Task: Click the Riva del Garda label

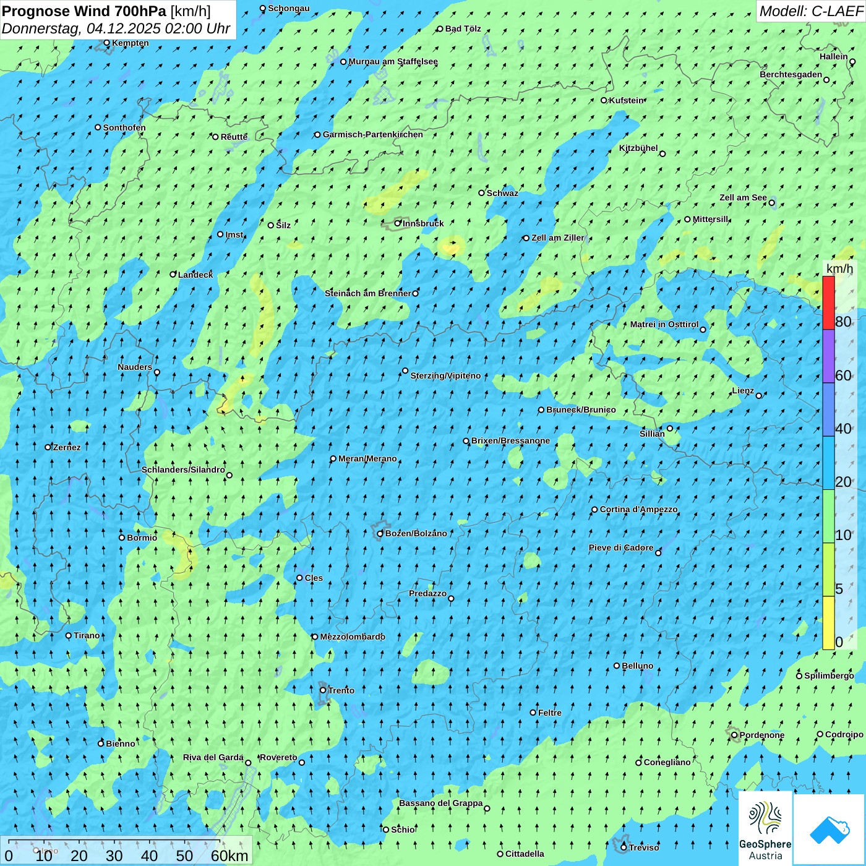Action: [x=213, y=757]
